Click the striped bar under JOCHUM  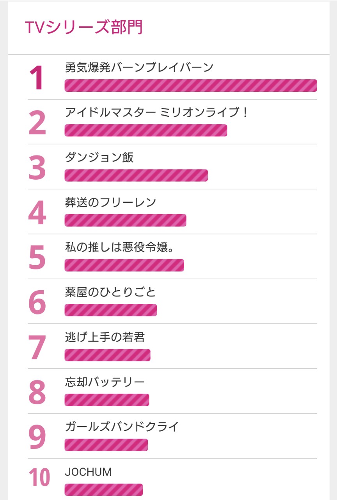(x=103, y=489)
